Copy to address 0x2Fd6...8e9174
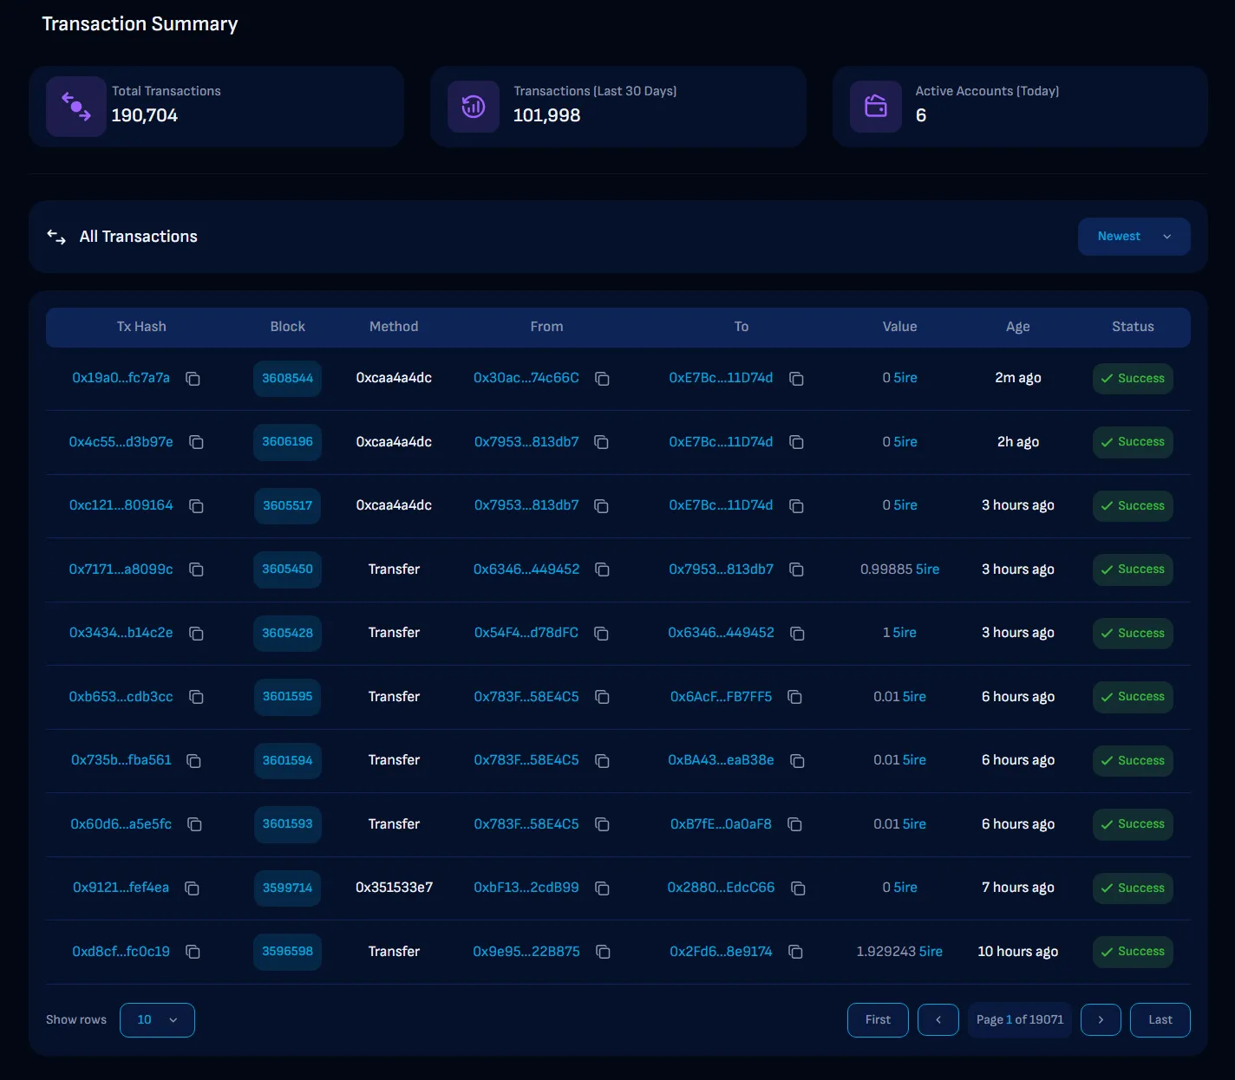1235x1080 pixels. 795,952
